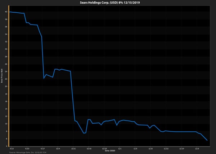
Task: Select the 22 tick on the price axis
Action: (x=6, y=79)
